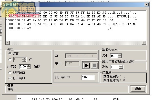
Task: Increase the 步长 step spinner
Action: 121,66
